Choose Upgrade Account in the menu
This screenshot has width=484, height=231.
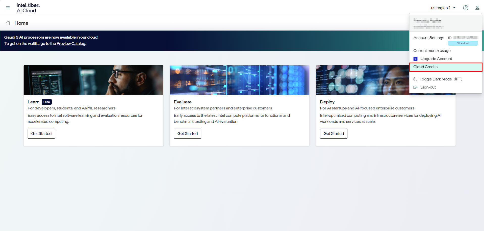tap(436, 59)
